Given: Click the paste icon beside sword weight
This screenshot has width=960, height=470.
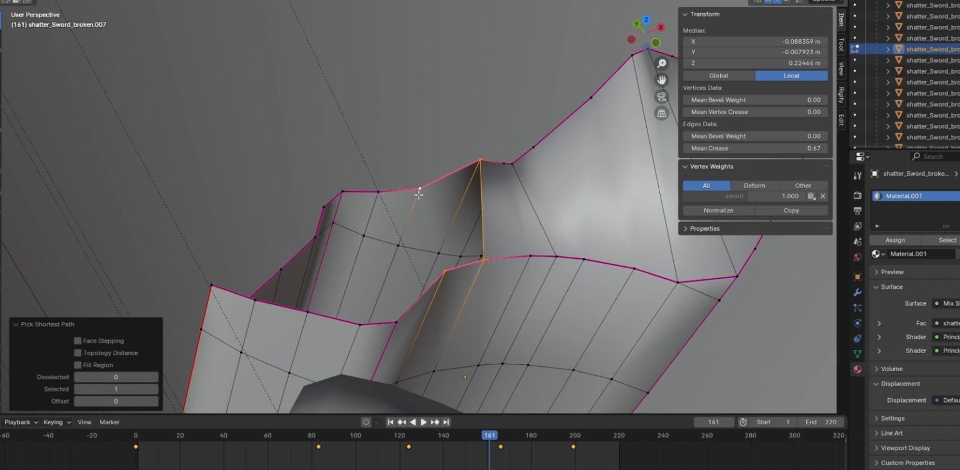Looking at the screenshot, I should 811,196.
